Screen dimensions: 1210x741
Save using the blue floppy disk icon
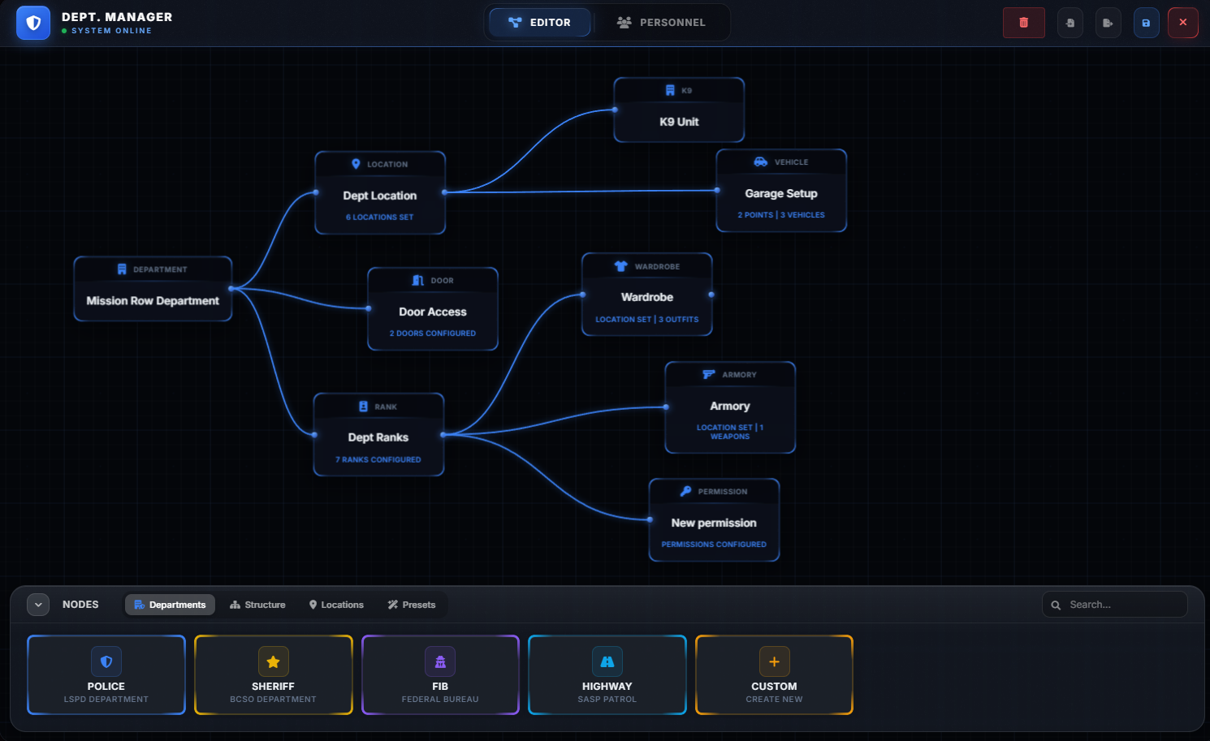(1146, 23)
